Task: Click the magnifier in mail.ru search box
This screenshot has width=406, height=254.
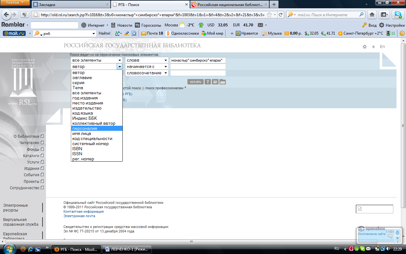Action: tap(362, 15)
